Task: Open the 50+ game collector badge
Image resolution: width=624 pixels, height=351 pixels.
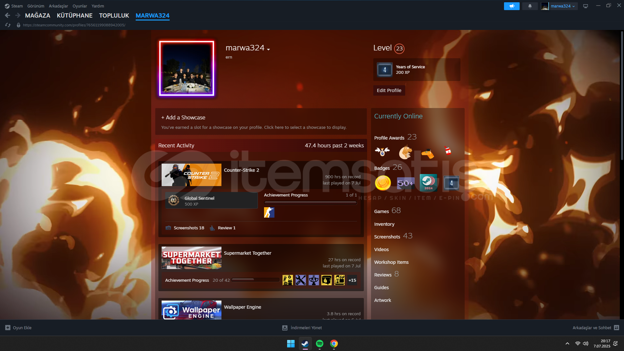Action: (x=405, y=183)
